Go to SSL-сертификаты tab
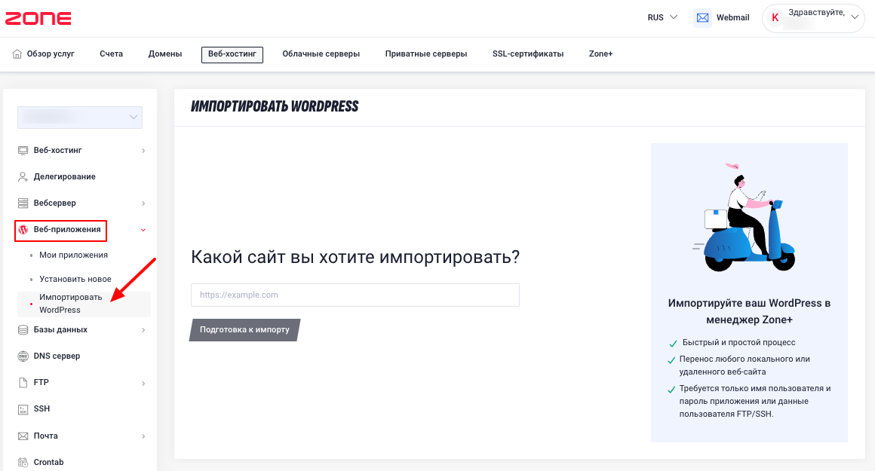Viewport: 875px width, 471px height. pos(528,54)
